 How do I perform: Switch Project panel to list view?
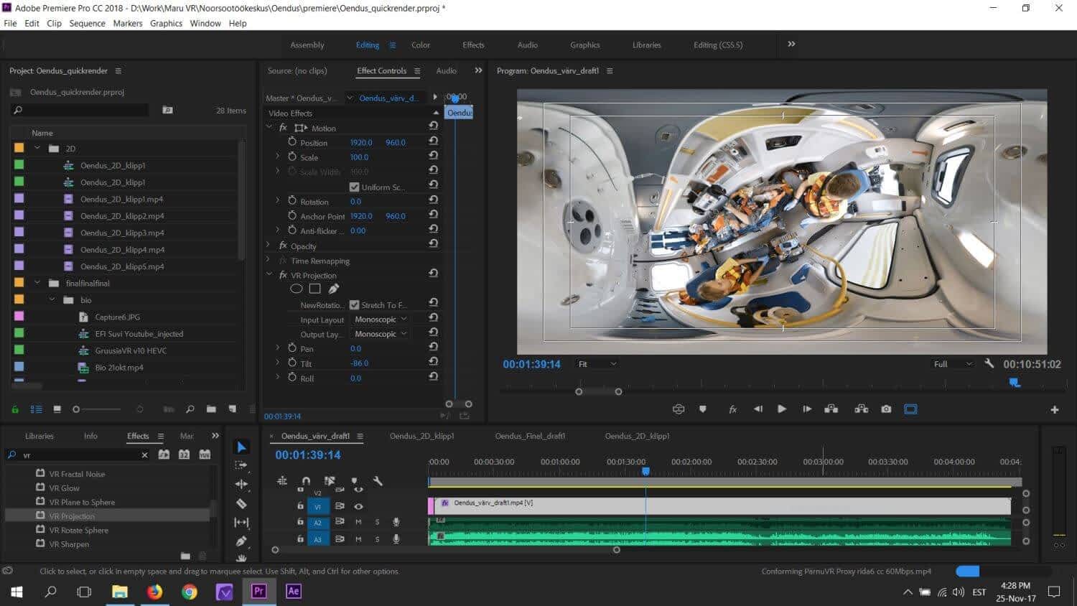pyautogui.click(x=36, y=409)
